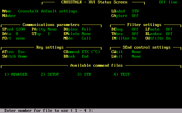Click the MOde label
Image resolution: width=182 pixels, height=113 pixels.
pos(68,38)
